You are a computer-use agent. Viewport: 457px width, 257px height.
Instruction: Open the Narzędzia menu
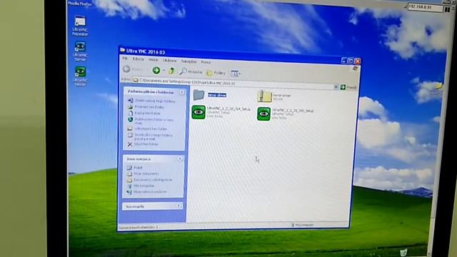(189, 61)
